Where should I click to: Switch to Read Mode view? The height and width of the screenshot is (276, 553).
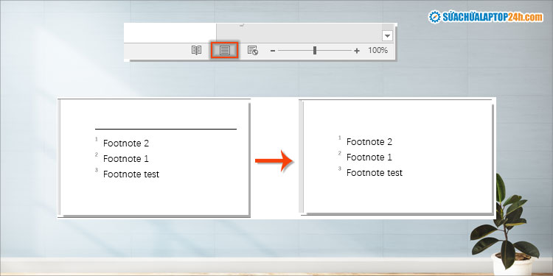click(196, 50)
